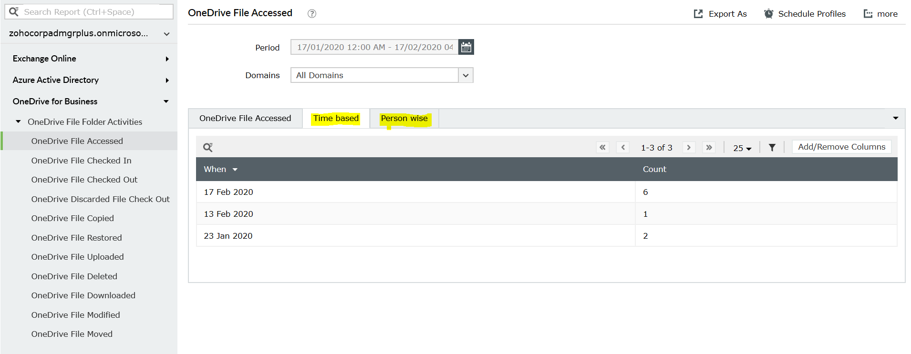Click the Schedule Profiles alarm icon
Image resolution: width=911 pixels, height=354 pixels.
(x=768, y=14)
